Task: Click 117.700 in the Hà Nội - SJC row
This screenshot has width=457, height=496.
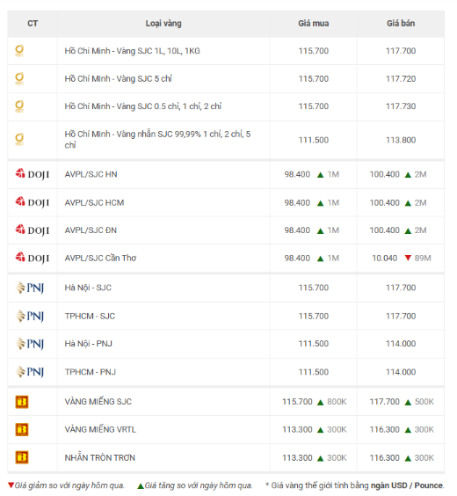Action: point(401,288)
